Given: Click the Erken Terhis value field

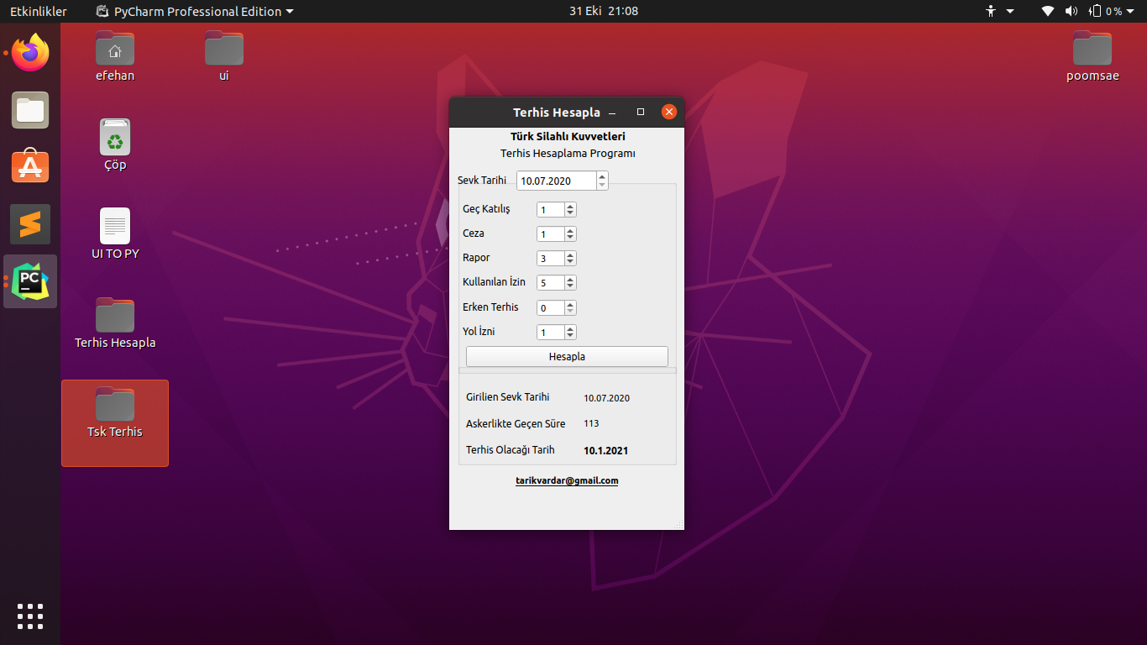Looking at the screenshot, I should tap(550, 308).
